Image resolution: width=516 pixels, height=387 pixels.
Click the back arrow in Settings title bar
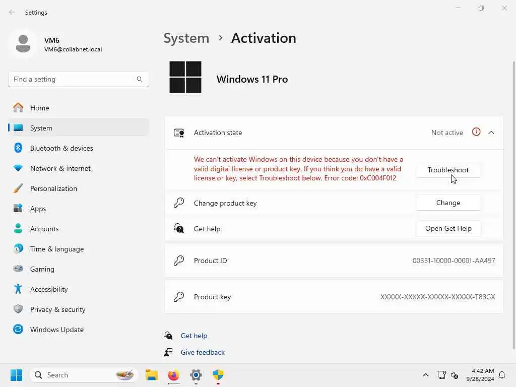[x=12, y=12]
